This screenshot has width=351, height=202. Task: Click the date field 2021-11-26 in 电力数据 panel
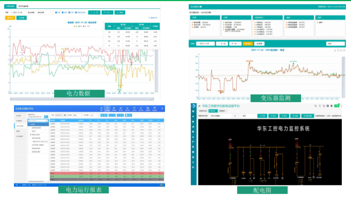[18, 12]
